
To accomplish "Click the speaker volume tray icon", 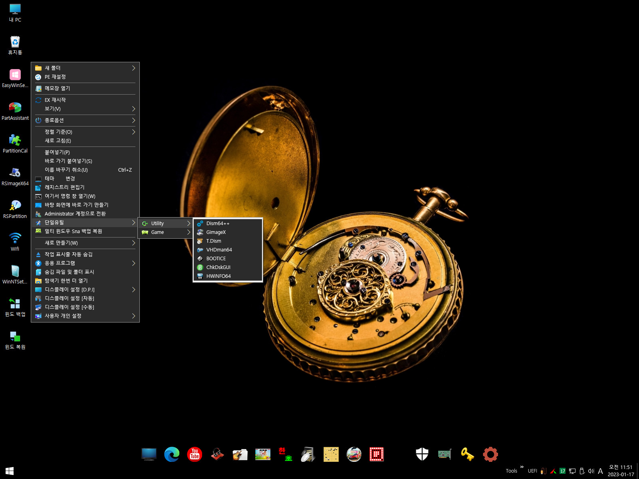I will click(591, 471).
